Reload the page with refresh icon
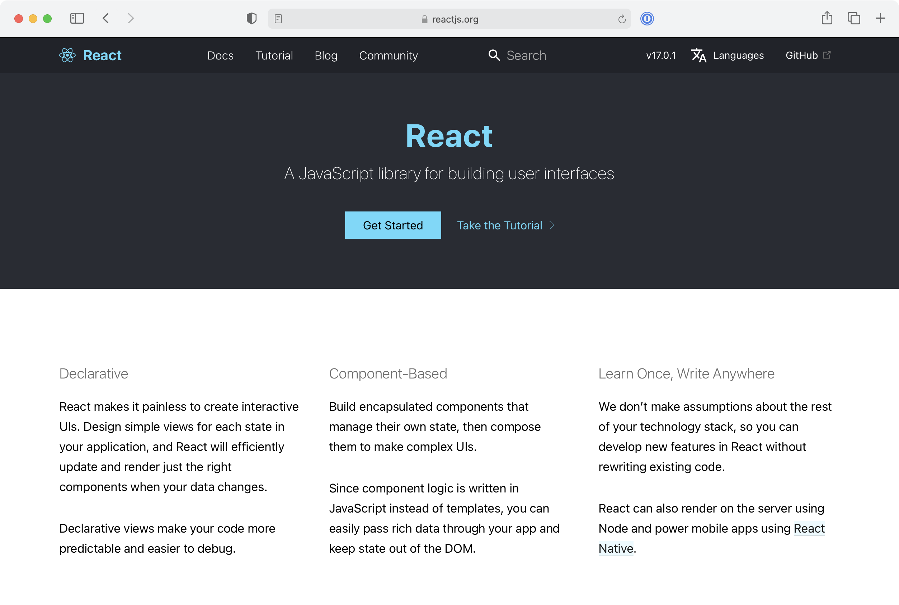The image size is (899, 605). pos(621,19)
